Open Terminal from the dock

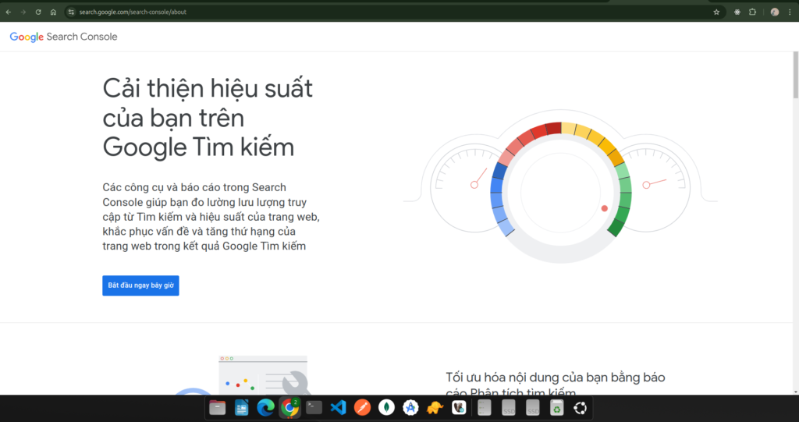click(314, 408)
